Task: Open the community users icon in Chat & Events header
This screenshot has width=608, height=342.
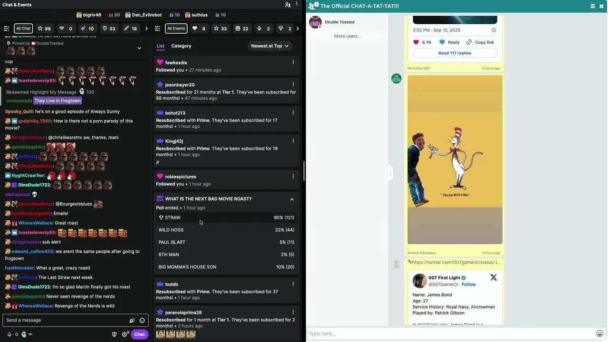Action: (x=288, y=5)
